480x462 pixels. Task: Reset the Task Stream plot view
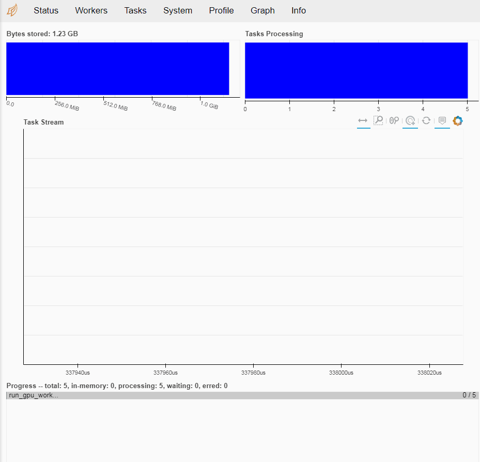(426, 120)
